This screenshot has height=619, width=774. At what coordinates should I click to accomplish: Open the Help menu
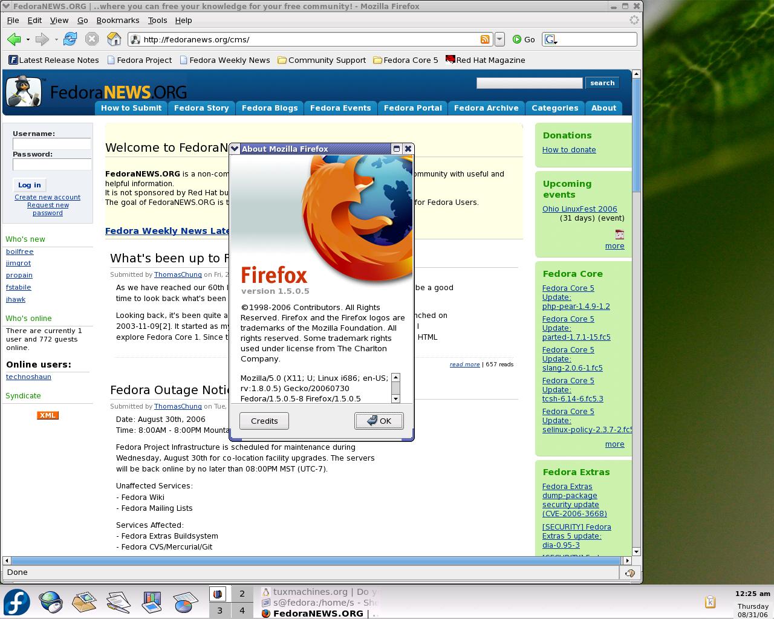pyautogui.click(x=183, y=20)
